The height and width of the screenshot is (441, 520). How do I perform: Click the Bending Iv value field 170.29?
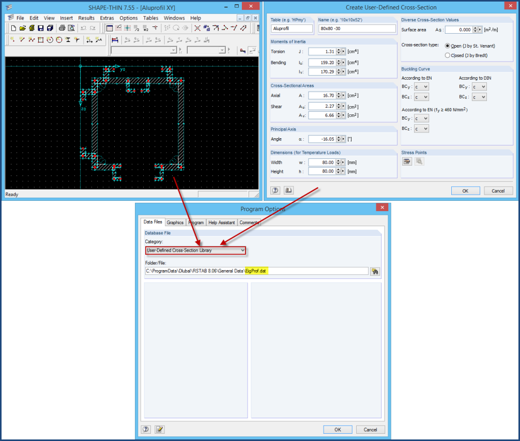tap(322, 72)
